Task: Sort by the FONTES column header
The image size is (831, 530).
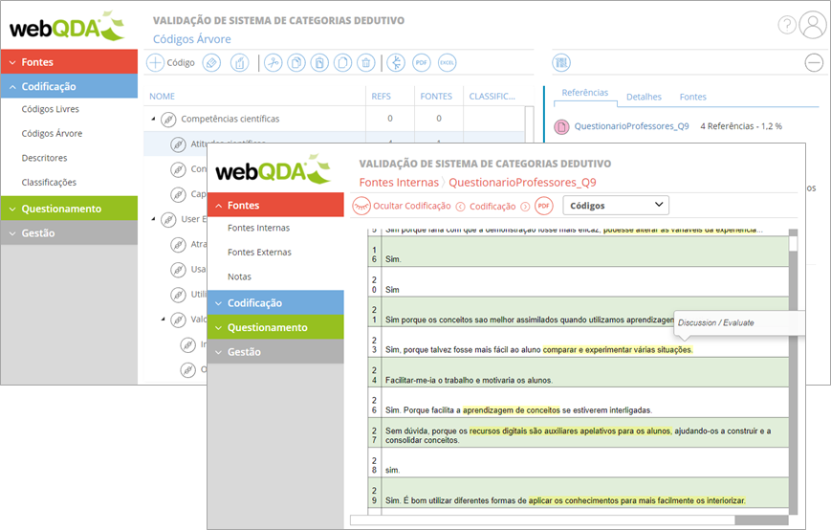Action: click(x=436, y=97)
